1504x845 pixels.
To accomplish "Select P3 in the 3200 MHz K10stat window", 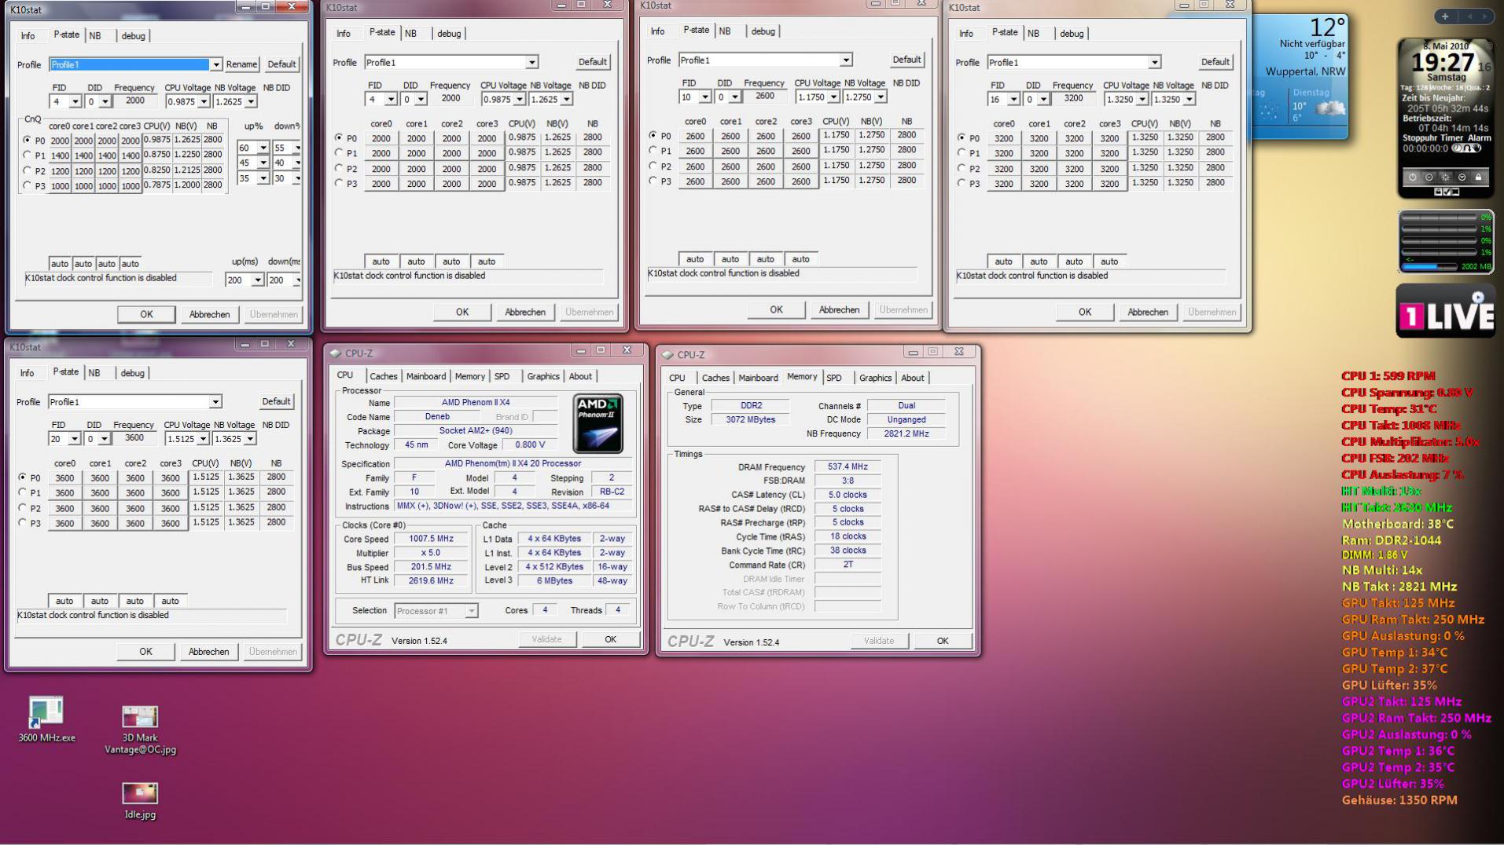I will click(962, 183).
